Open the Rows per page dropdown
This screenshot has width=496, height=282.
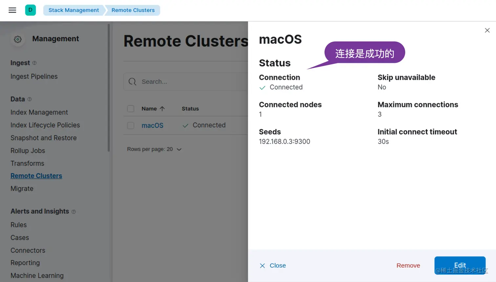click(x=154, y=149)
